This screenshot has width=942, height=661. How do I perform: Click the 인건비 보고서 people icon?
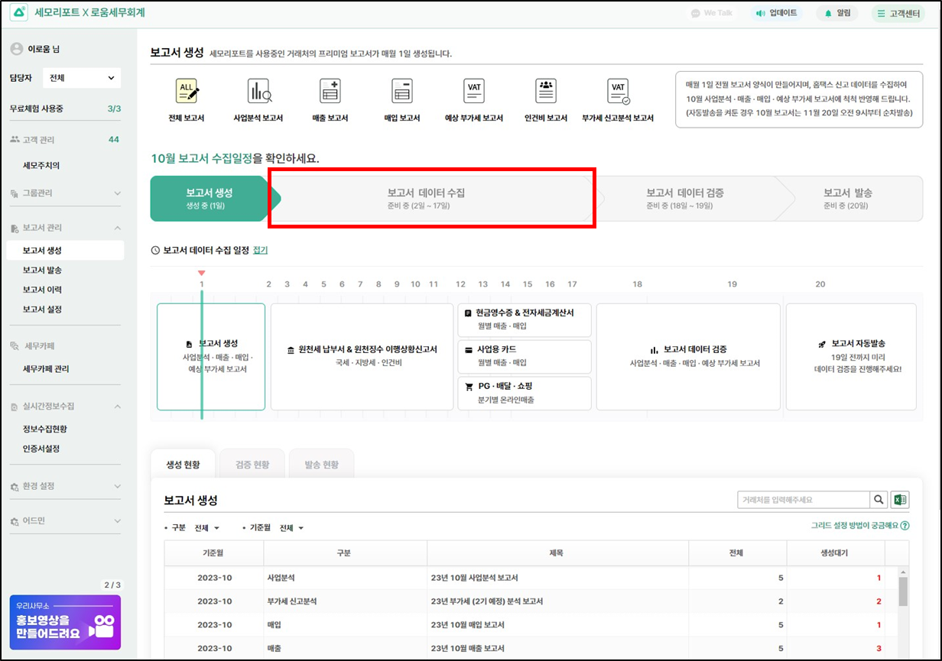[546, 92]
